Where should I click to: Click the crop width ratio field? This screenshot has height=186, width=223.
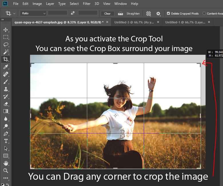(x=57, y=13)
